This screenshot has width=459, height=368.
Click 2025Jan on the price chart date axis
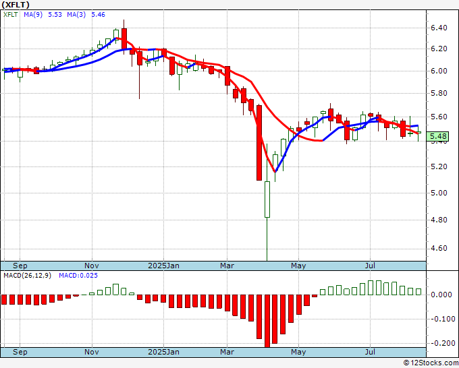[x=163, y=266]
